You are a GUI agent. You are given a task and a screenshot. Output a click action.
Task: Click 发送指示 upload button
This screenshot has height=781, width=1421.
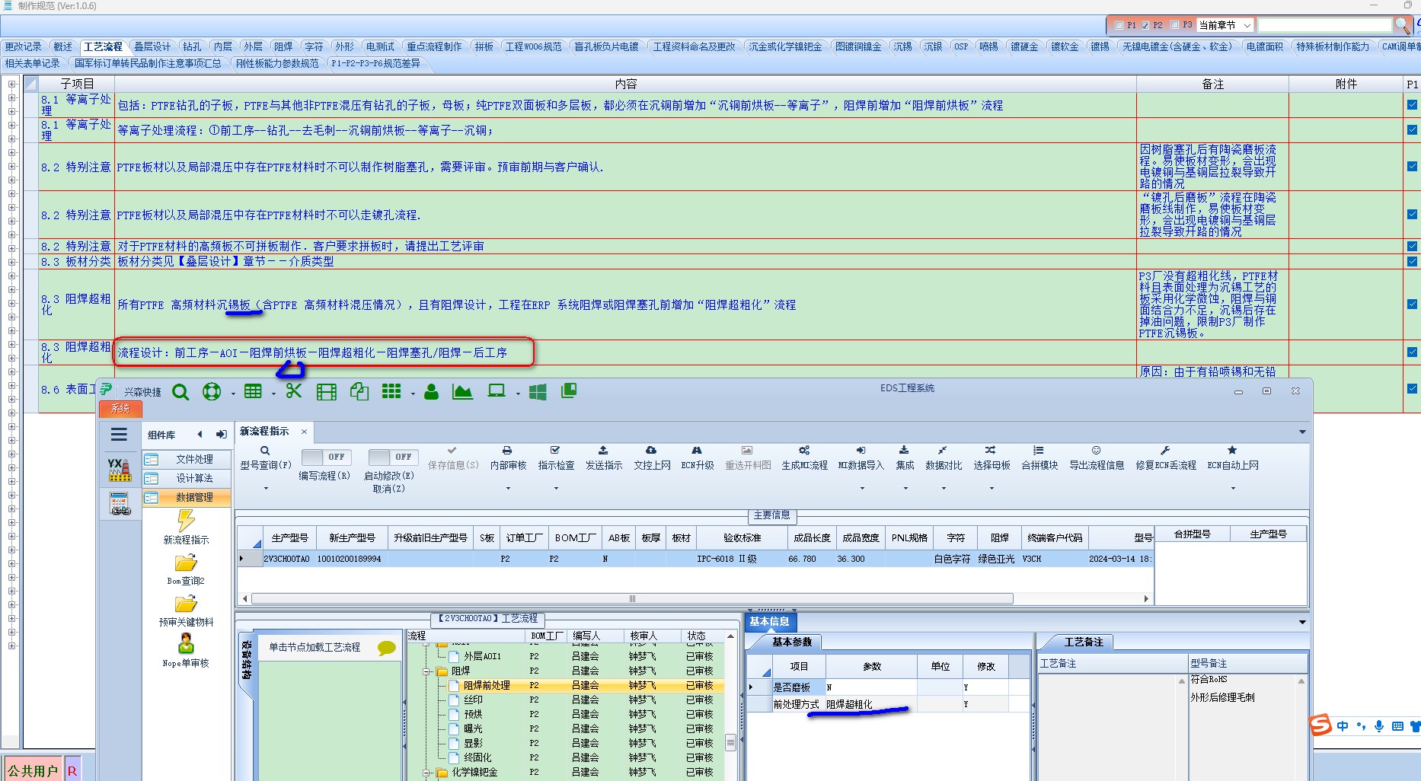[604, 458]
